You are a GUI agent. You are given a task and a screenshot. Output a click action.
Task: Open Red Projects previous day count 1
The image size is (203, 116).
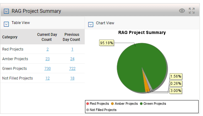point(72,49)
